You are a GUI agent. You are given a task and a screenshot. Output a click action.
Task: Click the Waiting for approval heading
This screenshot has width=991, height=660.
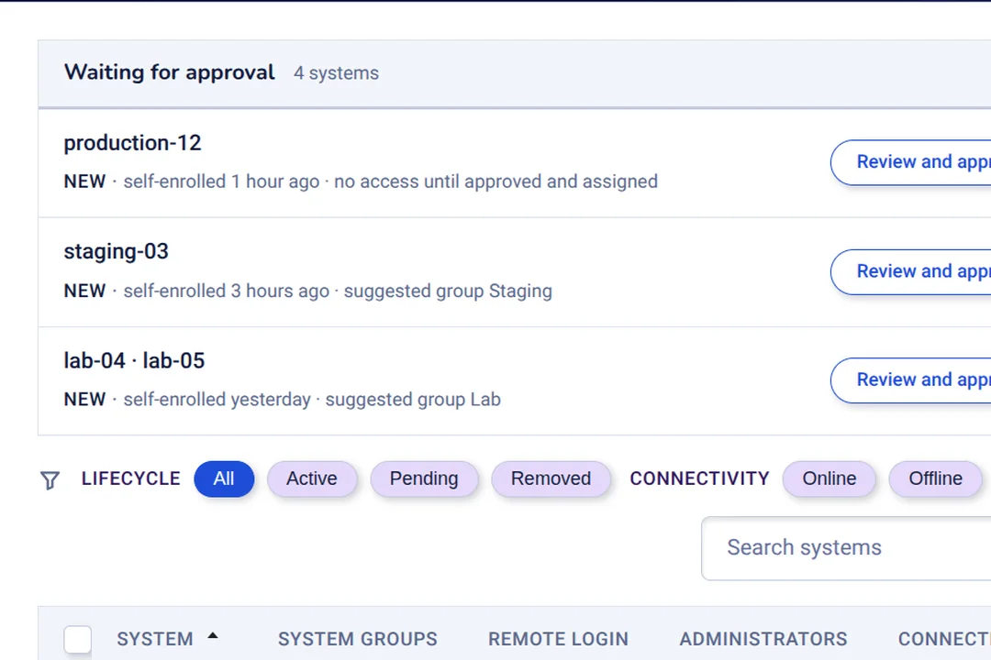point(170,72)
